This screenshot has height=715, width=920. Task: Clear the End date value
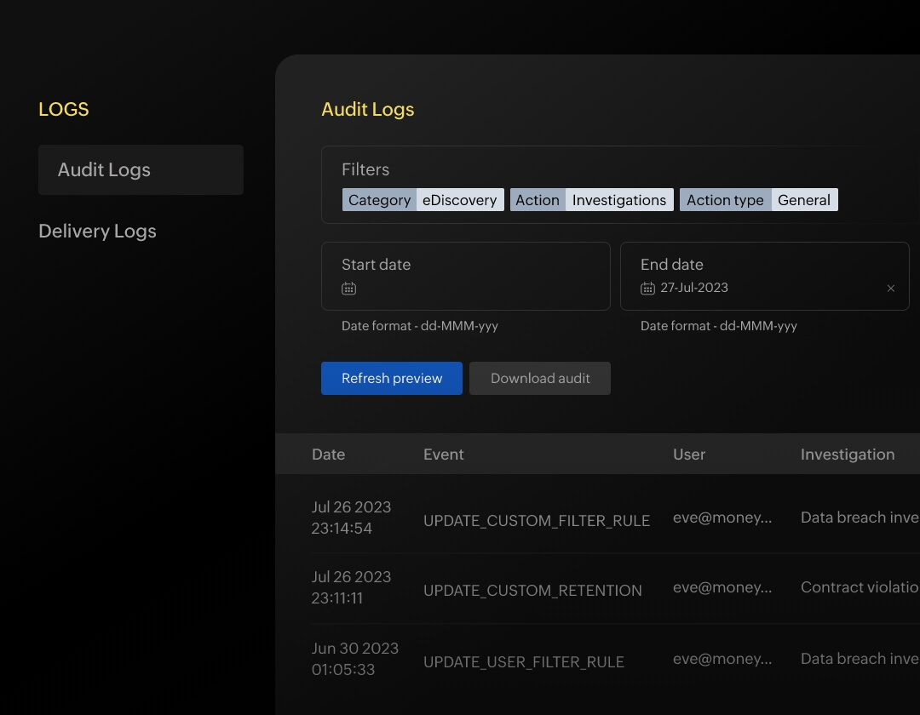[x=890, y=289]
